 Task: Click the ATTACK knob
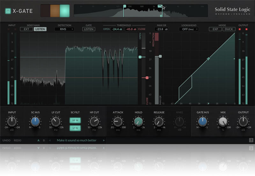pos(118,122)
